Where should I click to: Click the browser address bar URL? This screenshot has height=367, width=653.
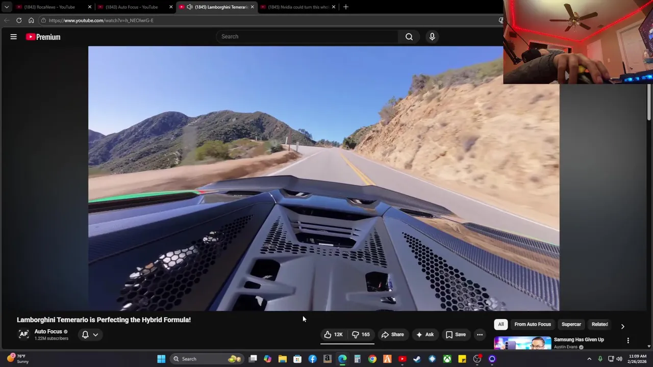[x=101, y=20]
